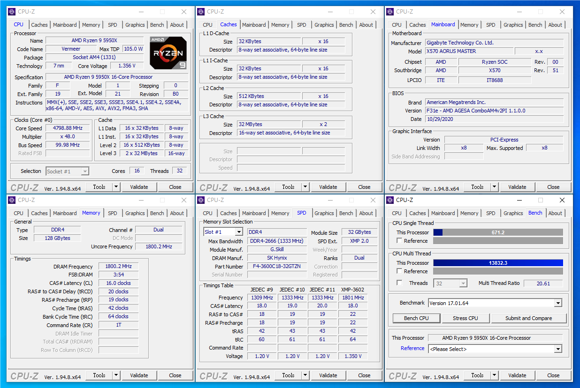The height and width of the screenshot is (388, 580).
Task: Click the multi thread 13832.3 score bar
Action: click(498, 263)
